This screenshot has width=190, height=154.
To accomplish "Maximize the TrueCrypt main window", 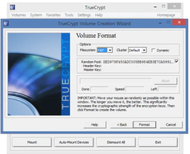I will point(164,6).
